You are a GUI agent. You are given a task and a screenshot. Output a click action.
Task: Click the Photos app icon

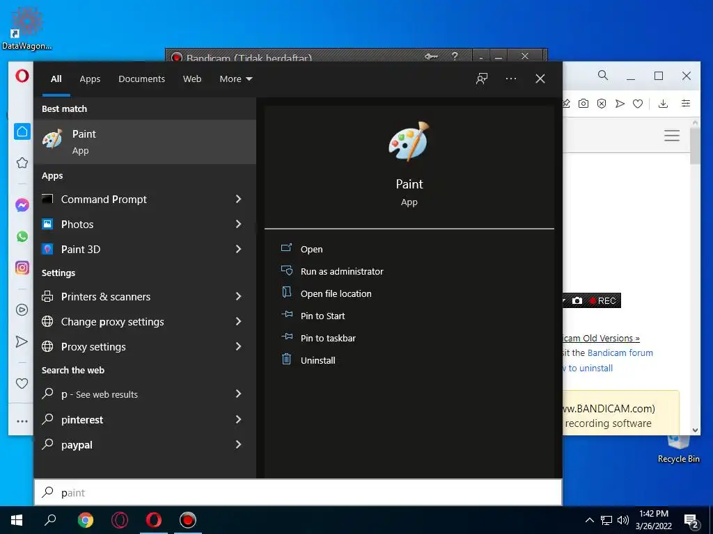point(47,224)
